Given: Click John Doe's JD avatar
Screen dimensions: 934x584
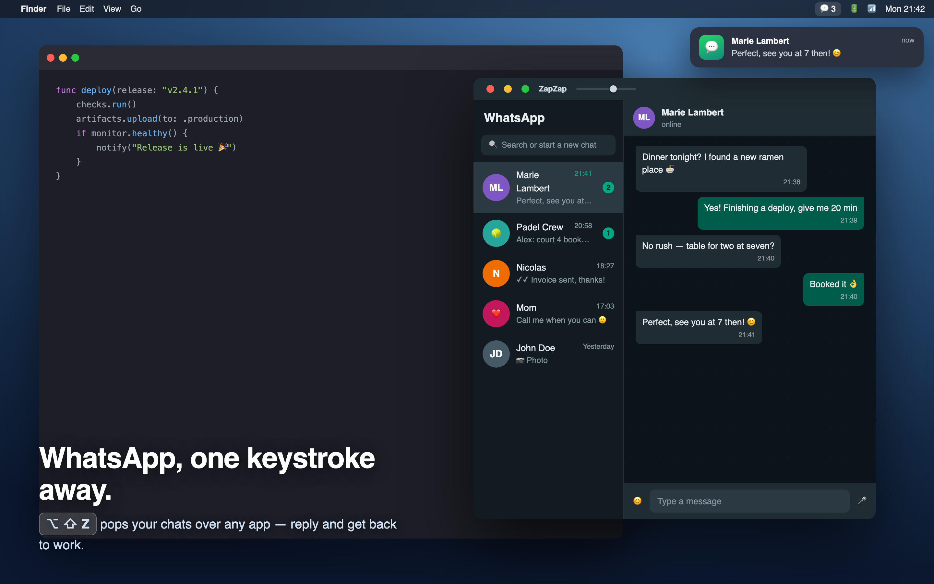Looking at the screenshot, I should 496,353.
